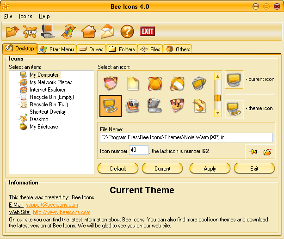Switch to the Folders tab
Viewport: 284px width, 239px height.
click(122, 49)
